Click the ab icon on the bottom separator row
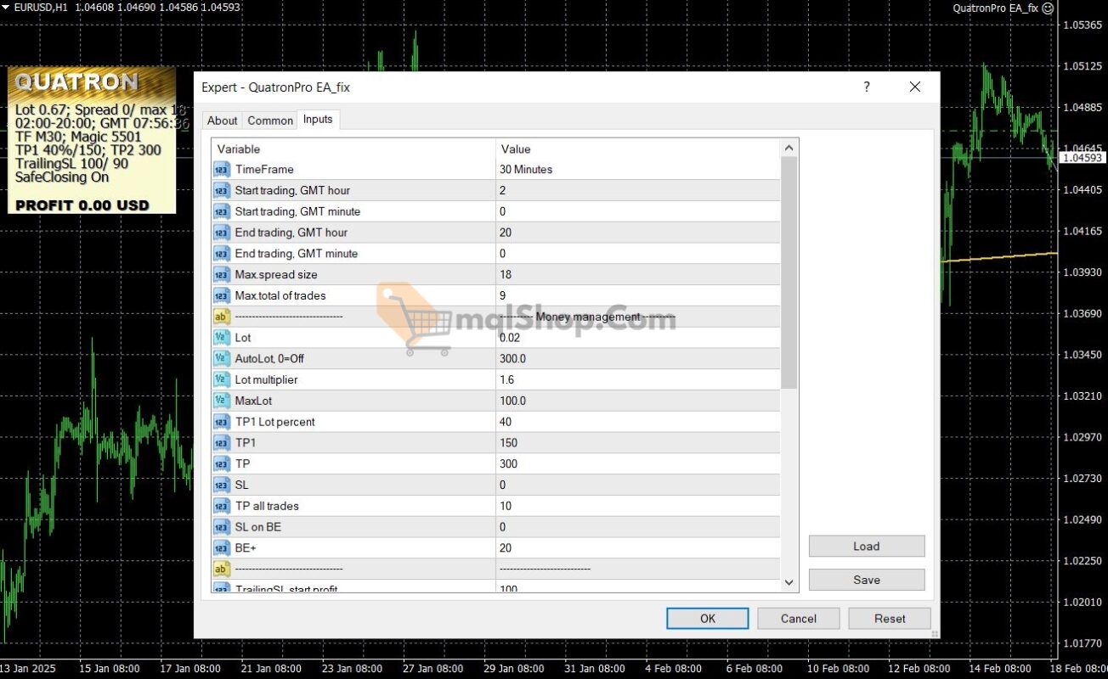1108x679 pixels. tap(221, 569)
